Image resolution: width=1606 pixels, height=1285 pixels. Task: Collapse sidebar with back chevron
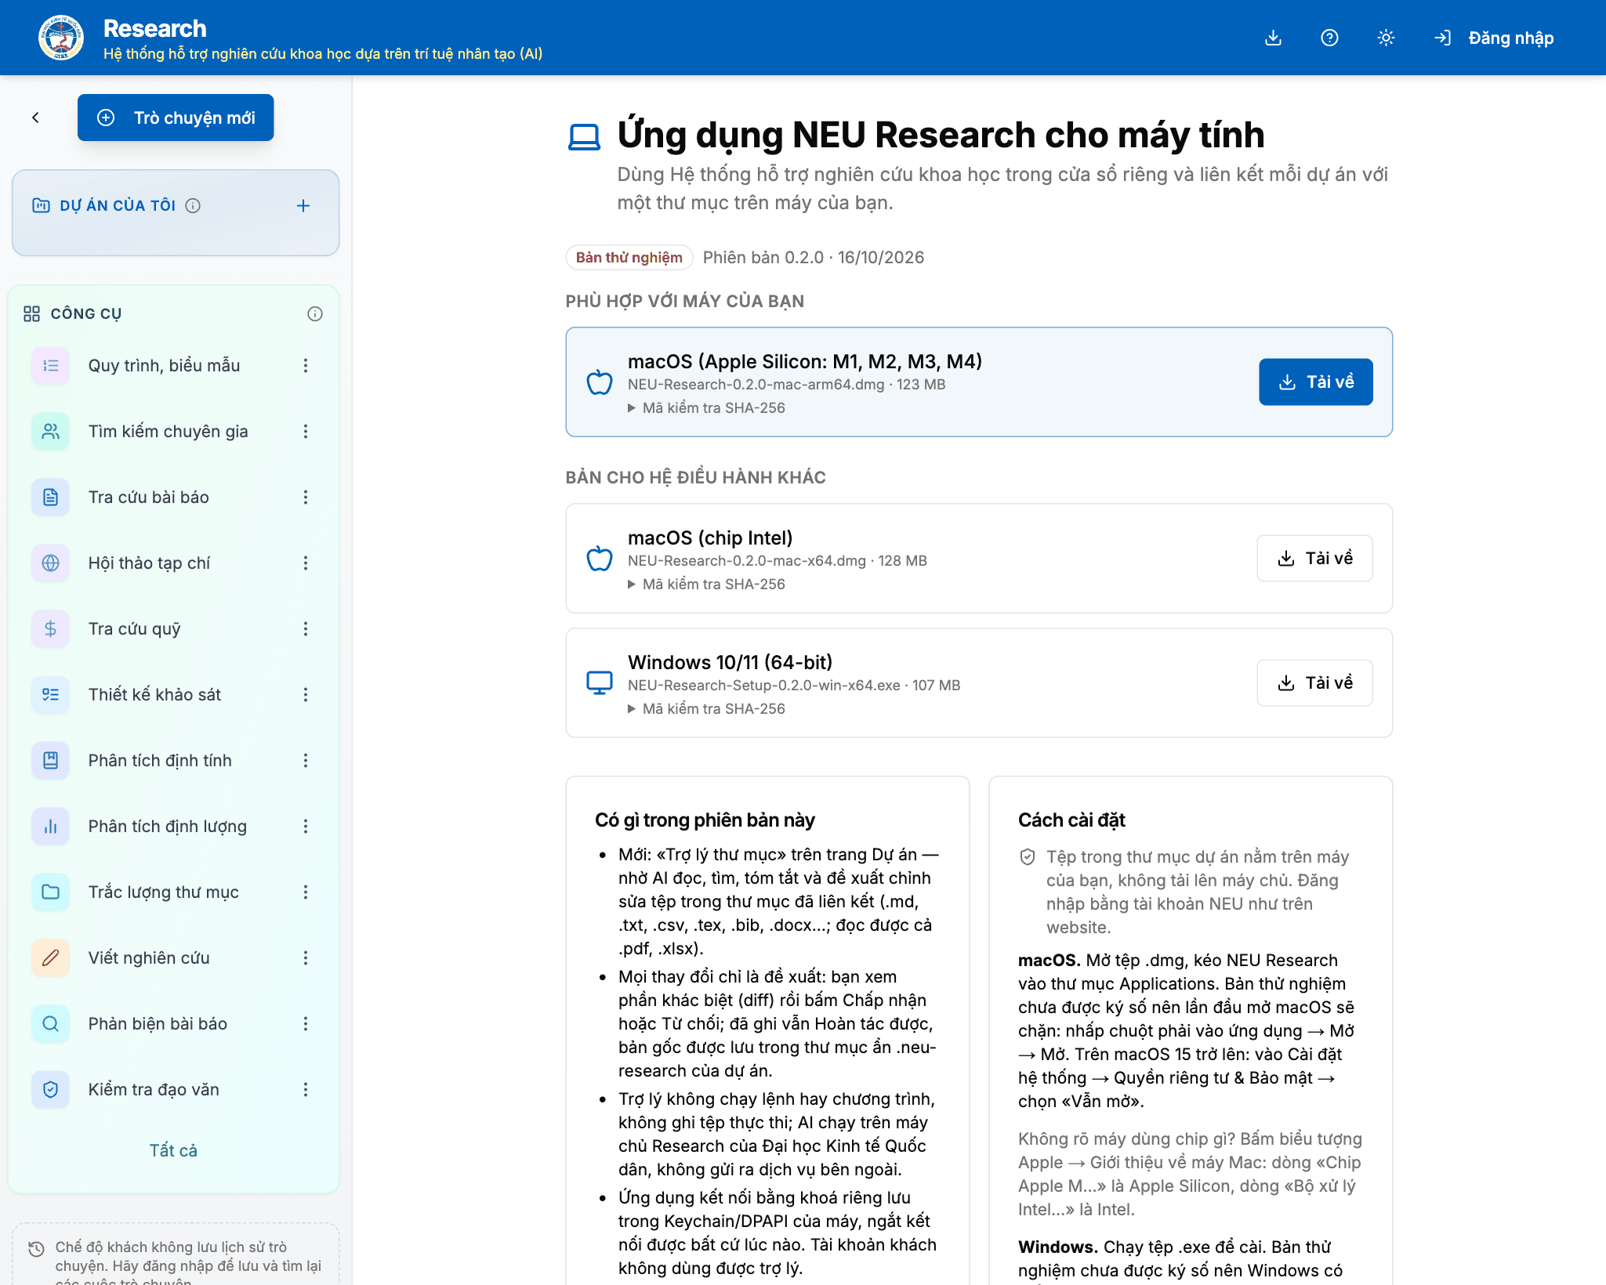pos(35,118)
